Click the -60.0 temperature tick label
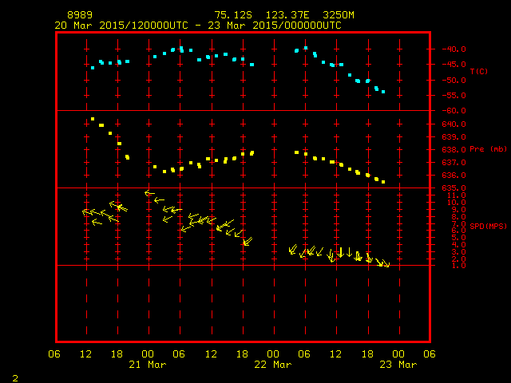 pyautogui.click(x=454, y=111)
